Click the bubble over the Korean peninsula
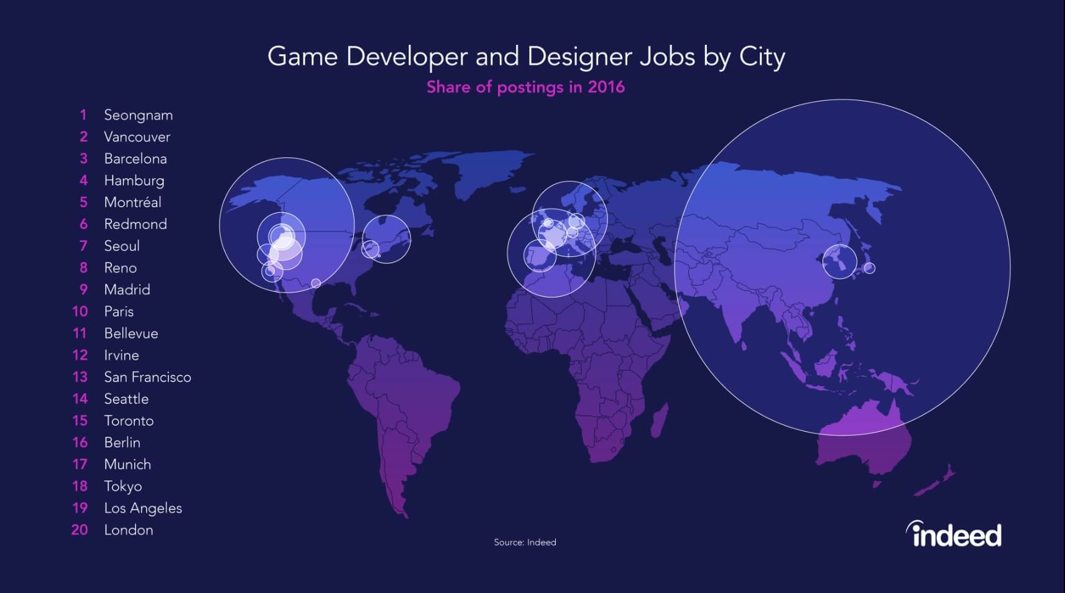Viewport: 1065px width, 593px height. 840,261
